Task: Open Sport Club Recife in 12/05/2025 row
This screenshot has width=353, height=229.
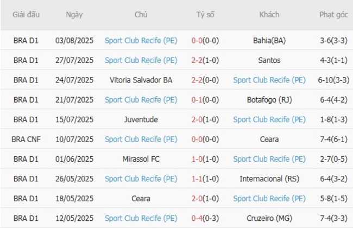Action: [x=141, y=218]
